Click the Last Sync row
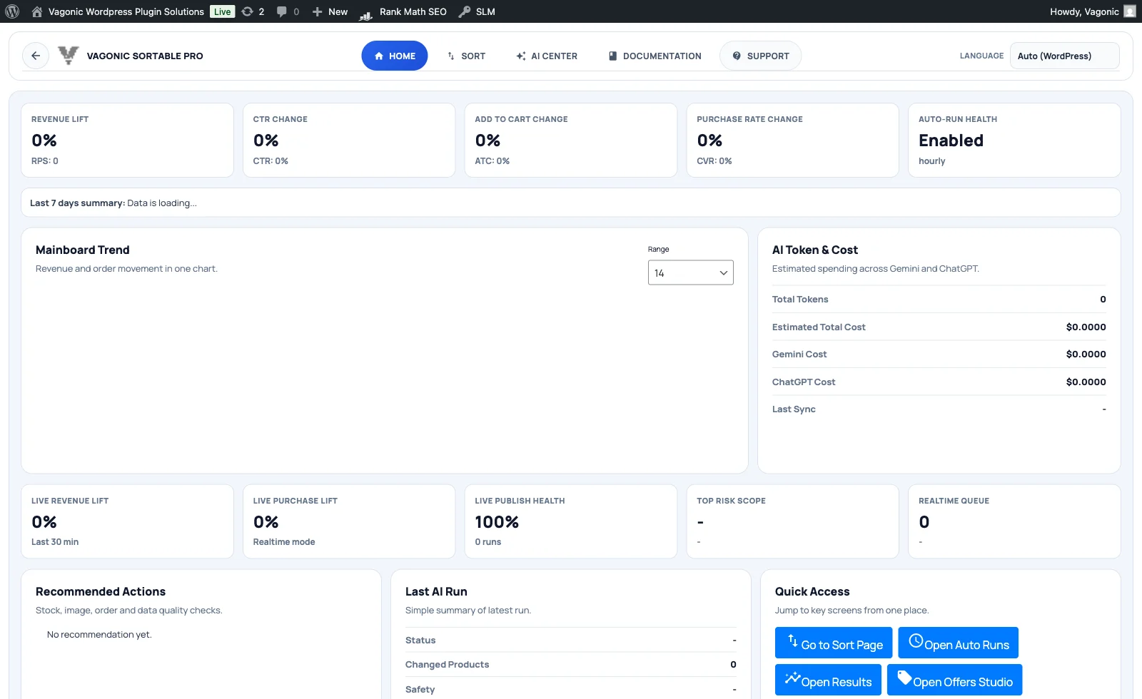 click(x=939, y=409)
